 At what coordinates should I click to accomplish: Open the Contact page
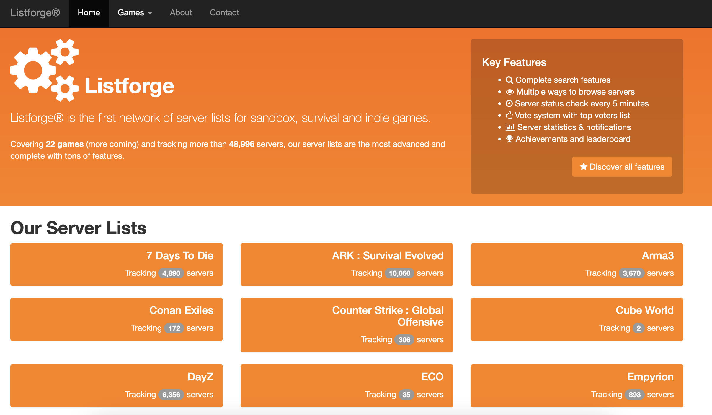tap(224, 13)
